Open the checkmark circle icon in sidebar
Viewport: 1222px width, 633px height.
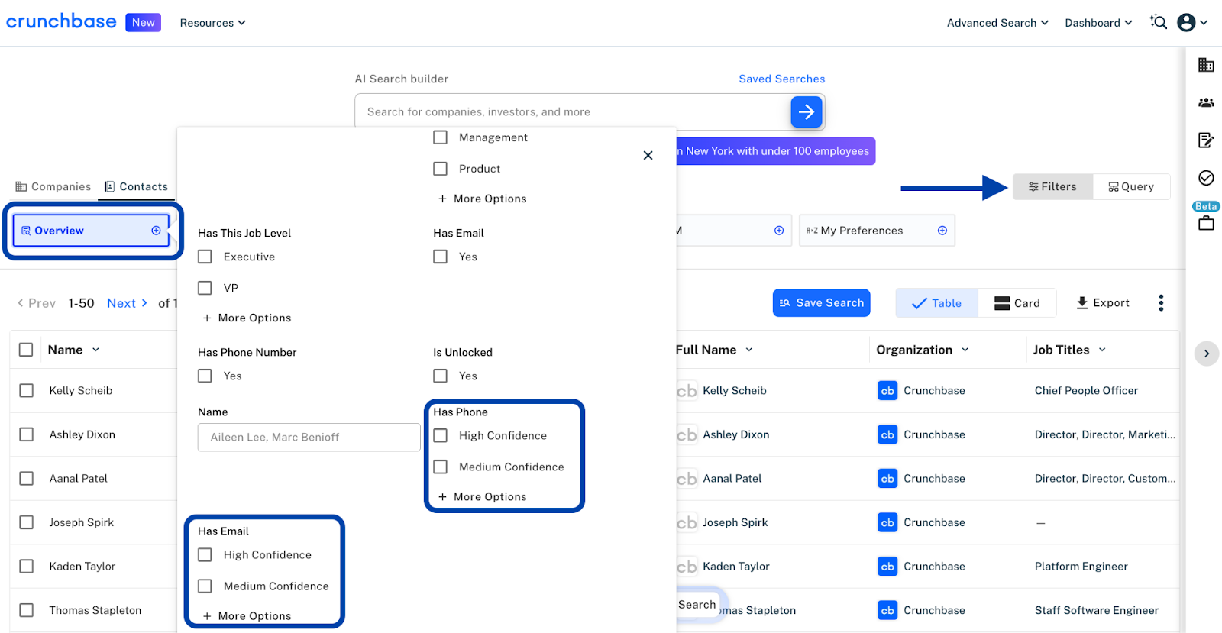[x=1206, y=178]
